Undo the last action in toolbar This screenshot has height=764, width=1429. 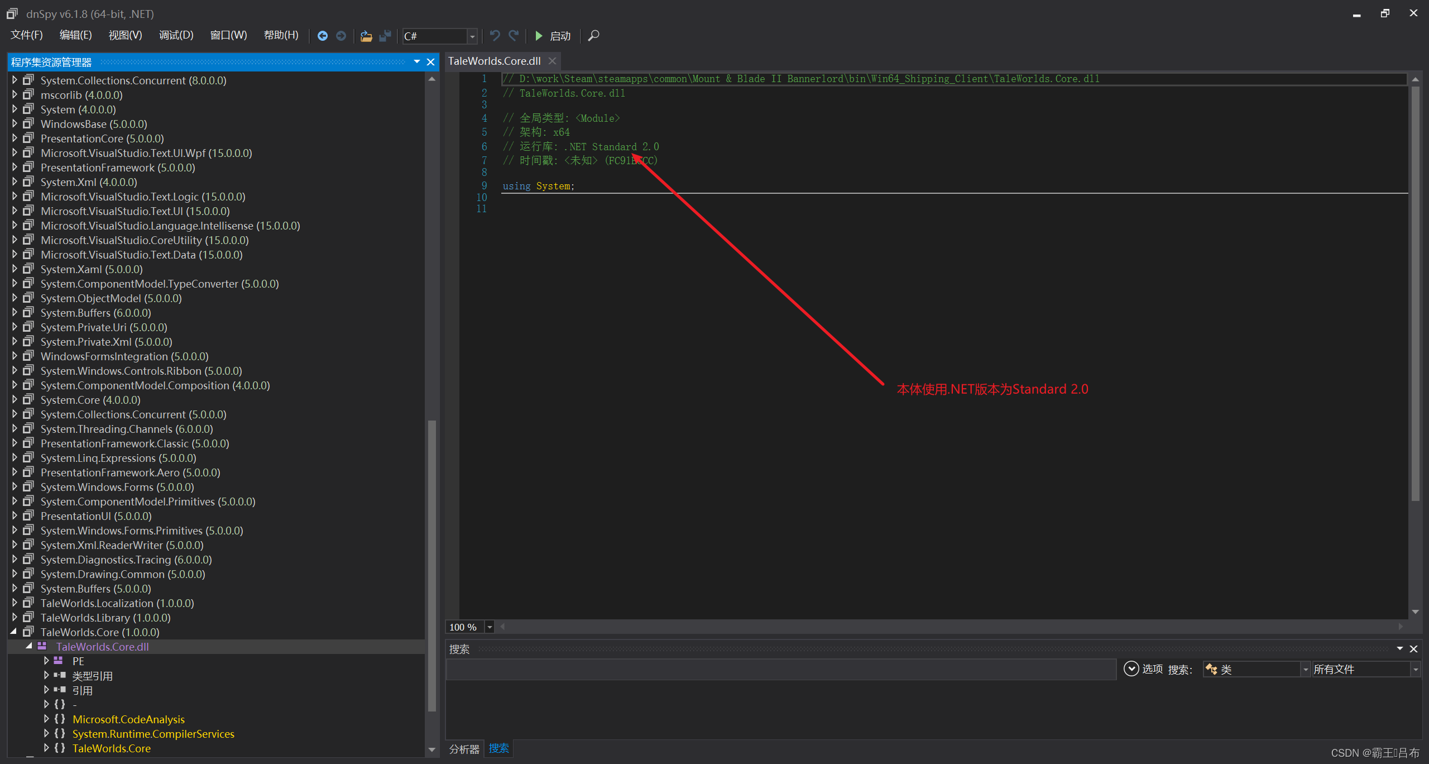pos(495,36)
